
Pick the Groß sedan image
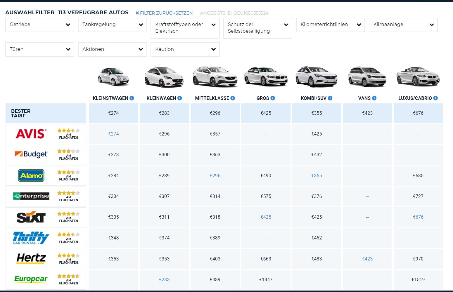[266, 77]
